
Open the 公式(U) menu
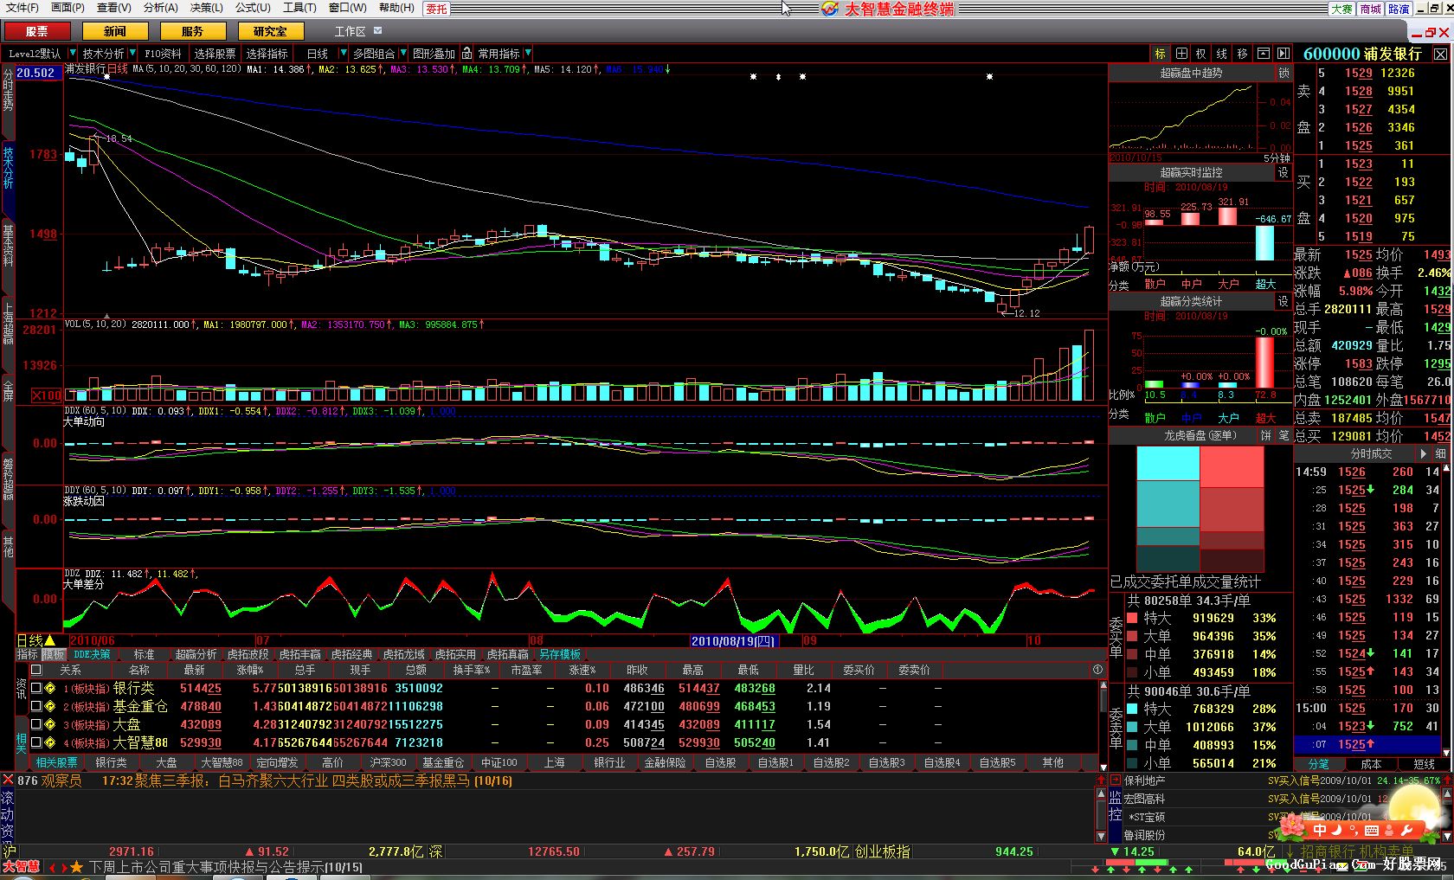[253, 8]
